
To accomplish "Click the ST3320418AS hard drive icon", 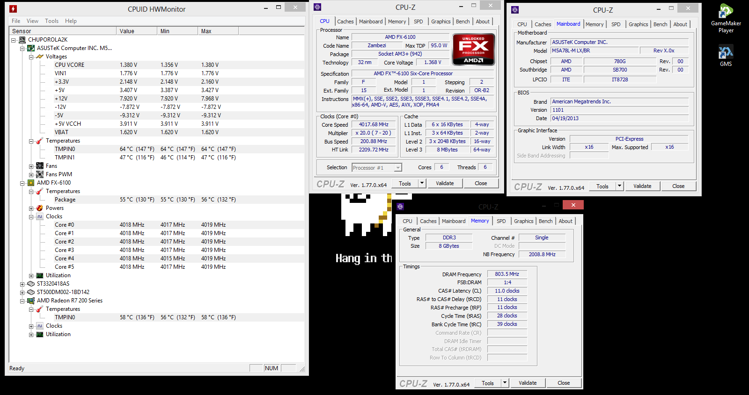I will pyautogui.click(x=31, y=284).
